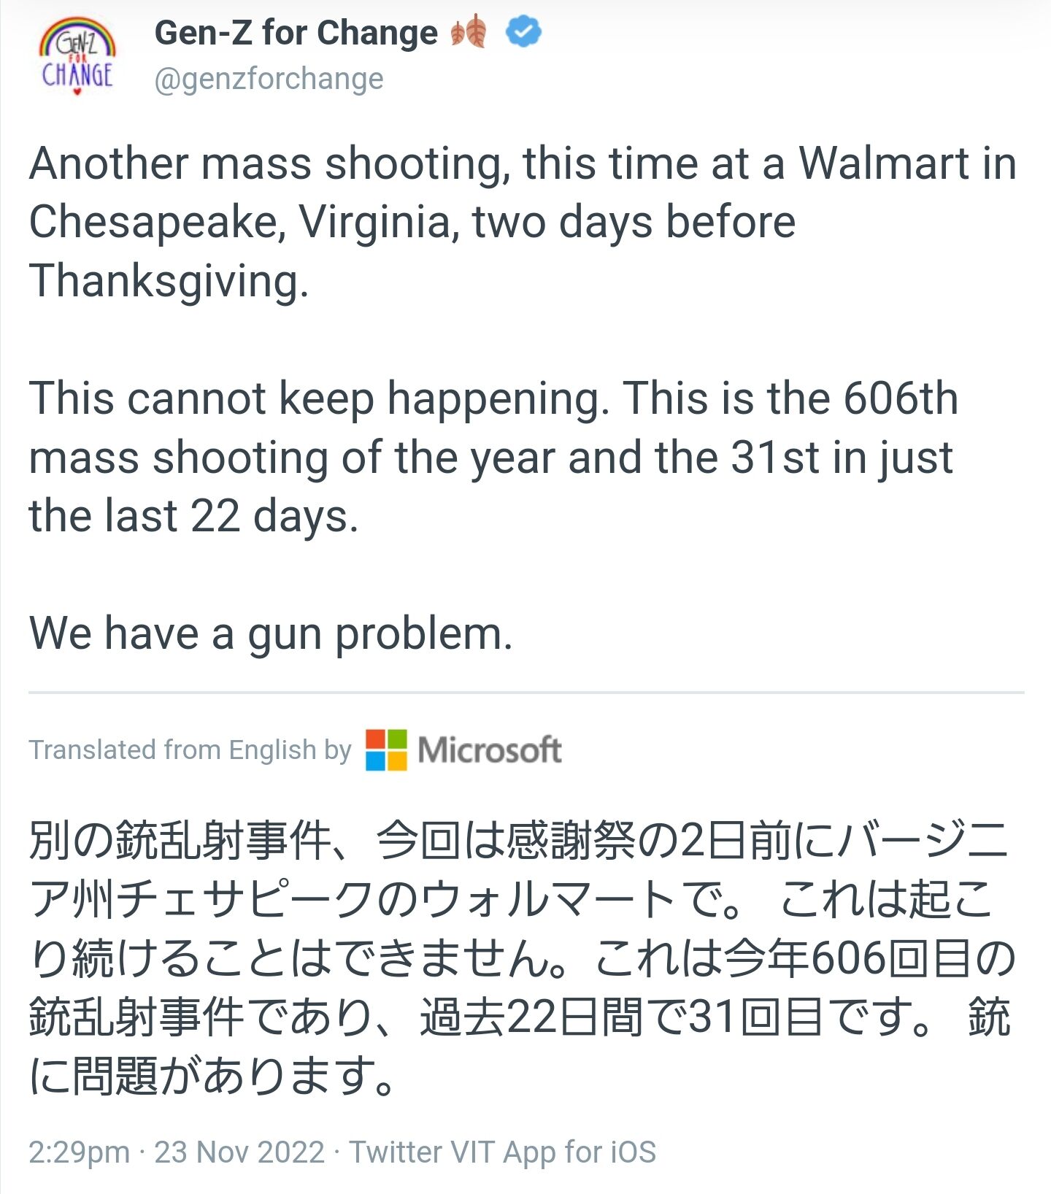Viewport: 1051px width, 1194px height.
Task: Click the Microsoft wordmark text
Action: [489, 750]
